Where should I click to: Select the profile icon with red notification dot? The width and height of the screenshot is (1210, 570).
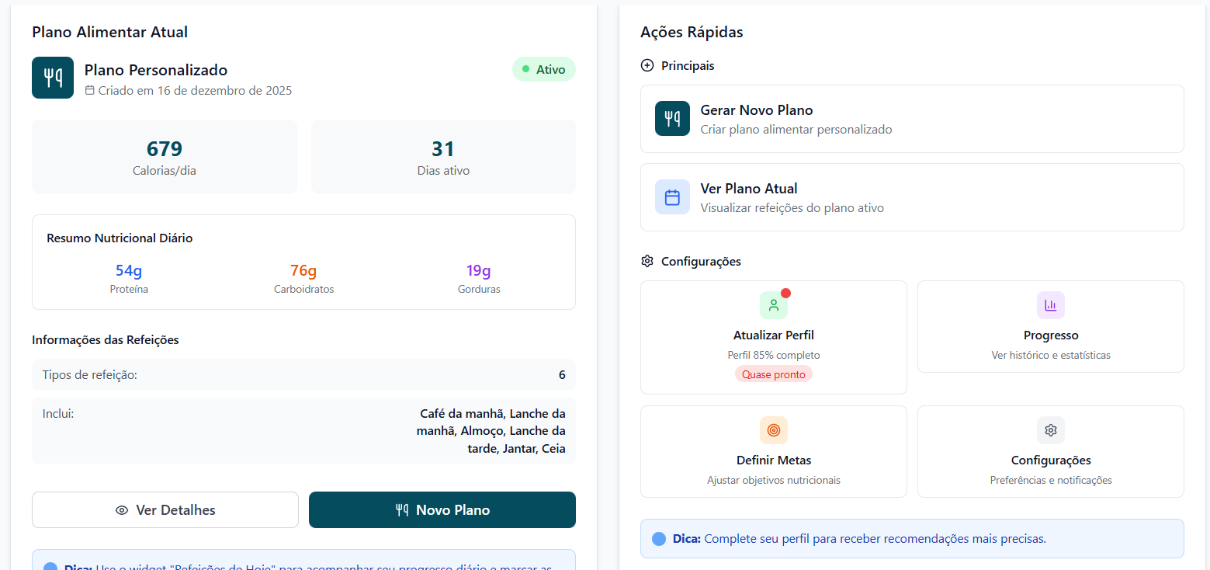point(773,304)
